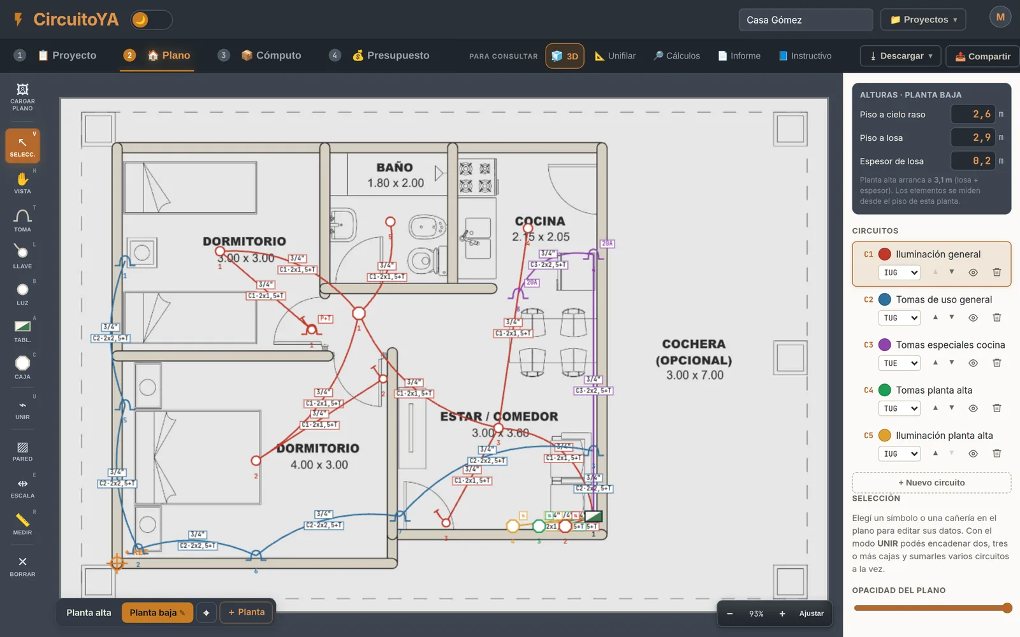Open the Proyectos dropdown
Viewport: 1020px width, 637px height.
[923, 20]
